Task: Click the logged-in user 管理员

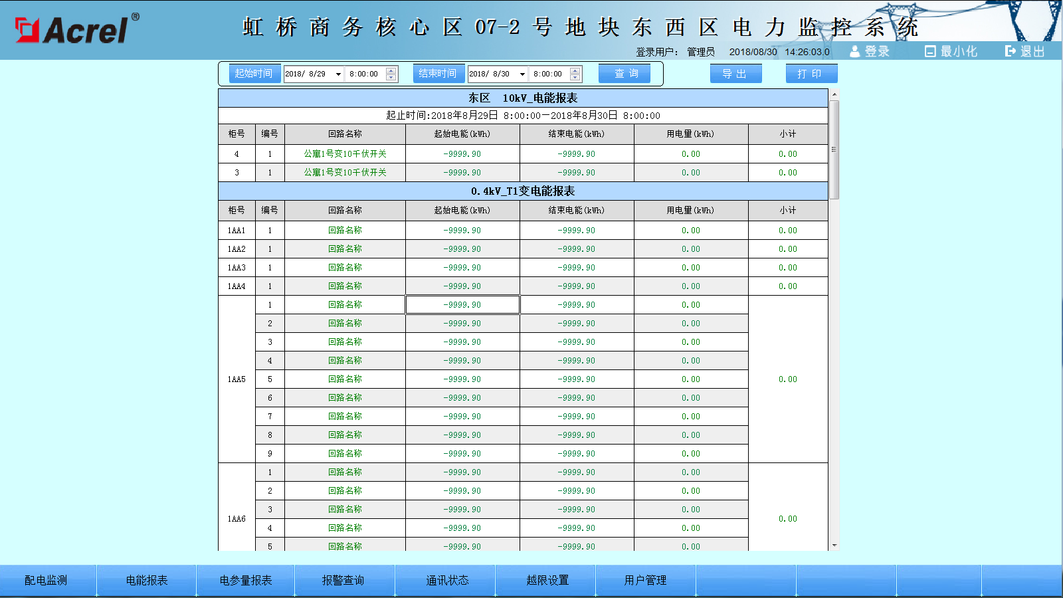Action: (x=701, y=52)
